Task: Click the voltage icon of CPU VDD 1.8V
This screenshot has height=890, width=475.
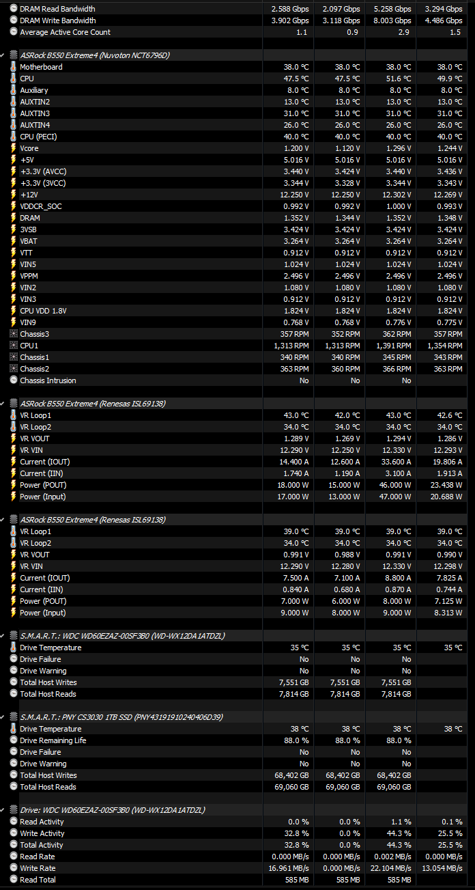Action: point(14,311)
